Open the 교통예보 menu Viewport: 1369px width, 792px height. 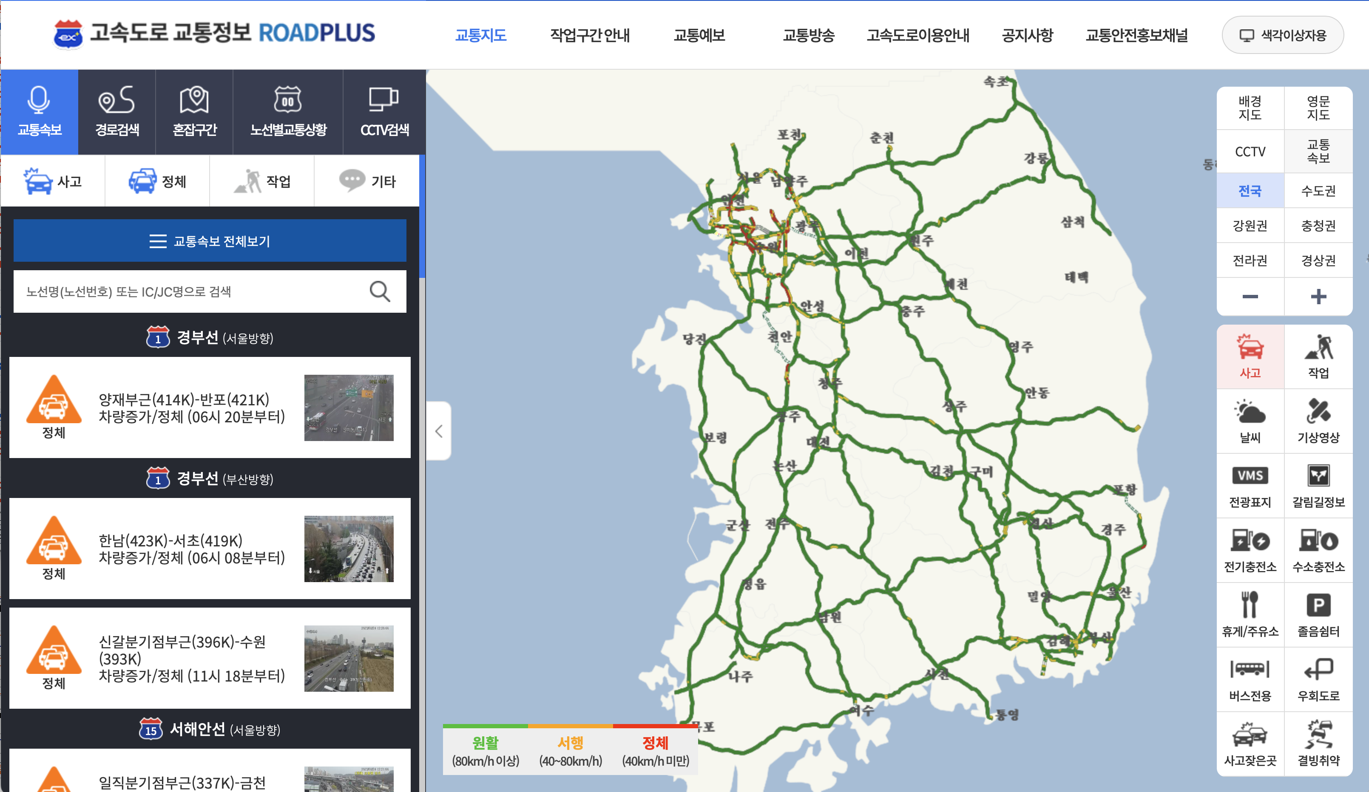pos(699,35)
